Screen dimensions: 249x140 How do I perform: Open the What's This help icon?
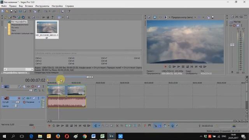click(x=69, y=11)
